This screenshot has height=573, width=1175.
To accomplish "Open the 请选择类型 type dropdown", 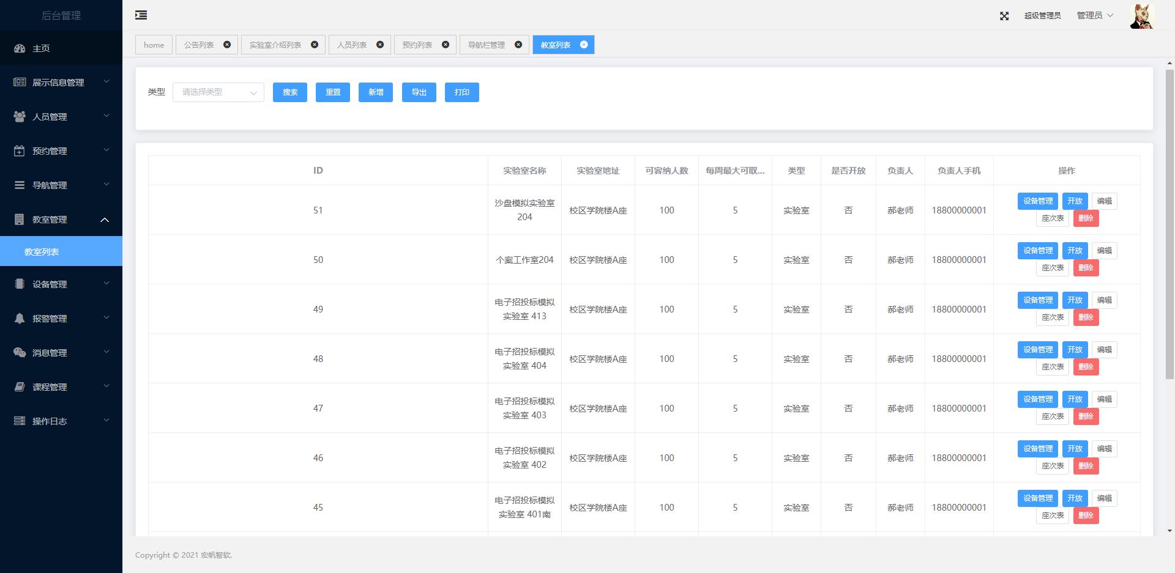I will [218, 92].
